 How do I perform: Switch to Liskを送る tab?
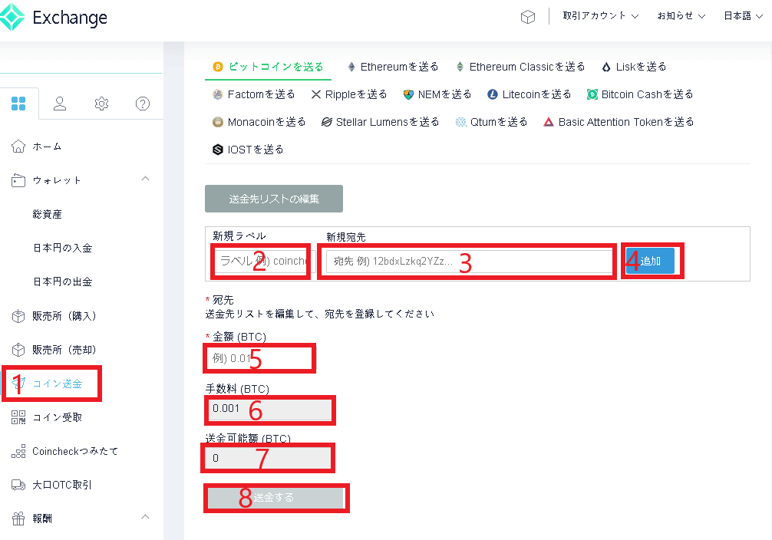(x=634, y=67)
